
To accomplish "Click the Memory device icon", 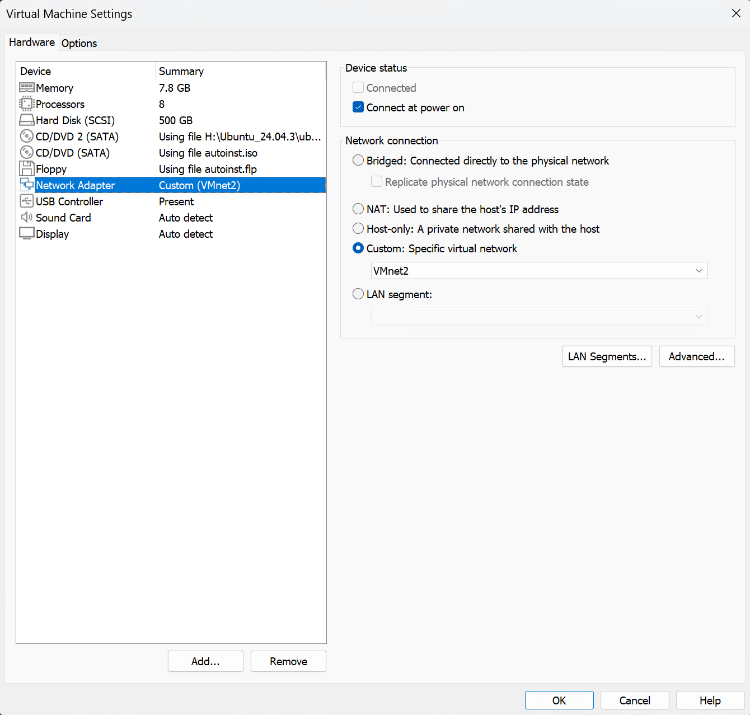I will tap(26, 88).
